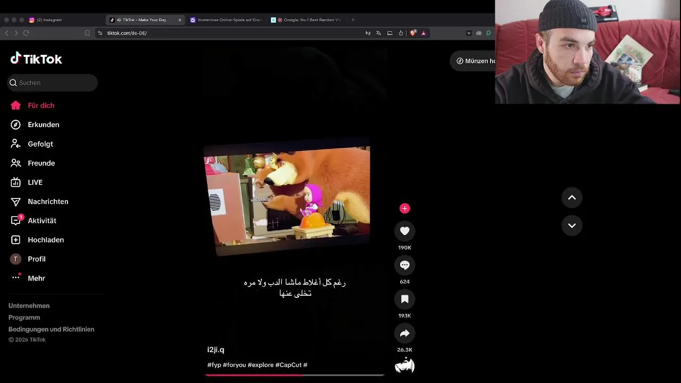681x383 pixels.
Task: Like the video with the heart icon
Action: (404, 230)
